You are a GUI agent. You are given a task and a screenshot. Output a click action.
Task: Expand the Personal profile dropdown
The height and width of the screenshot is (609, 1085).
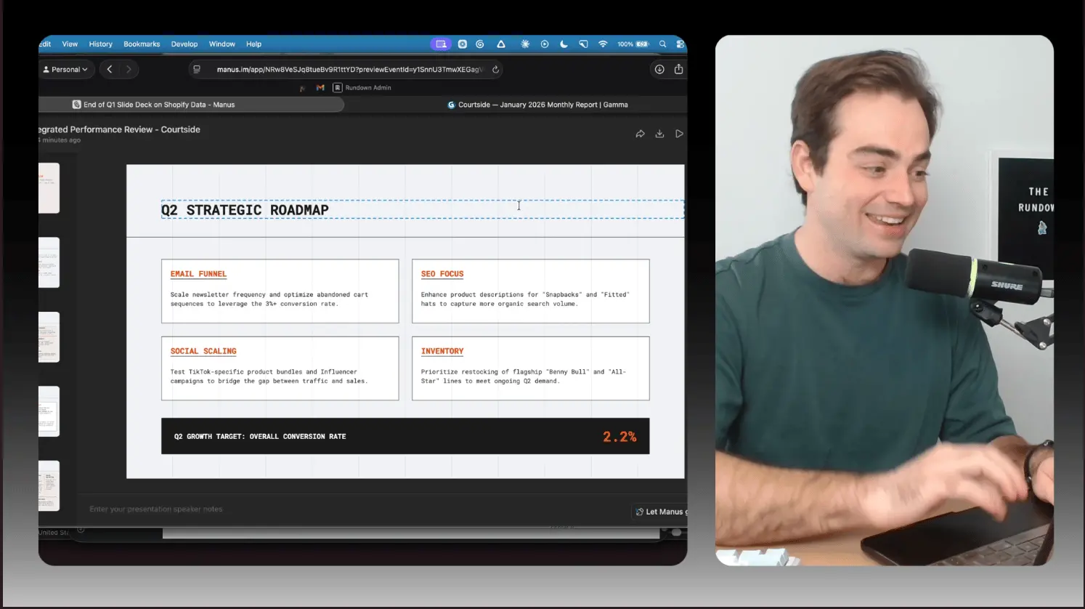click(x=65, y=70)
